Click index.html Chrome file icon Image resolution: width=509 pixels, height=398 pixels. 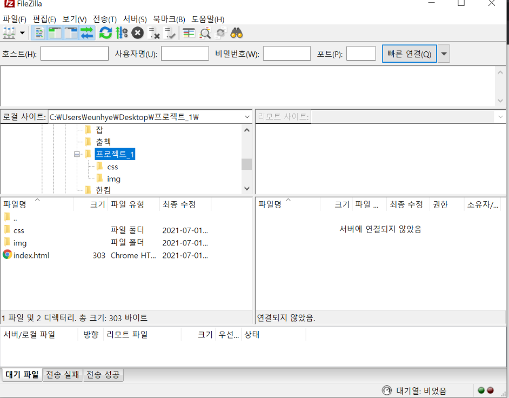coord(7,255)
